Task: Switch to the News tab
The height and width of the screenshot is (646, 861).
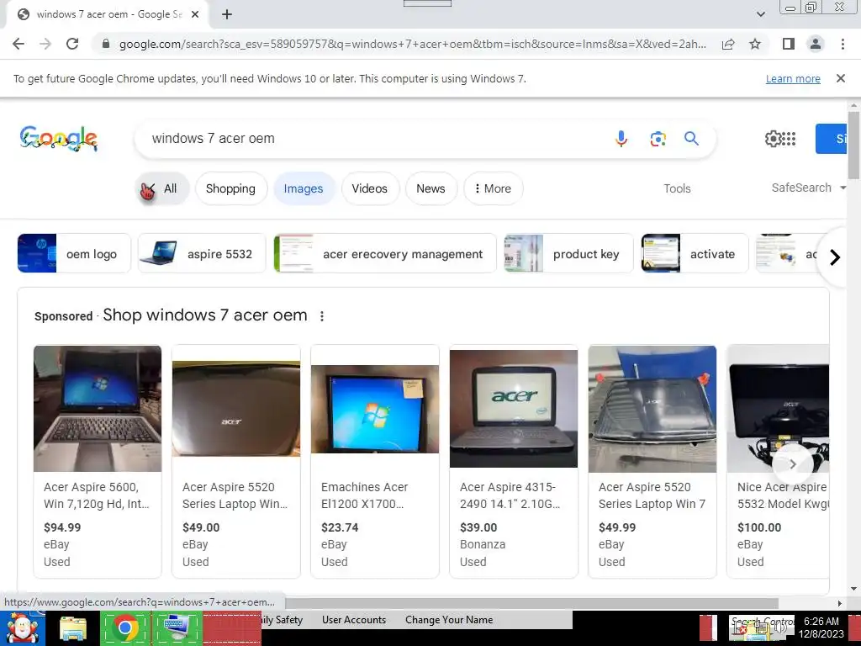Action: 430,188
